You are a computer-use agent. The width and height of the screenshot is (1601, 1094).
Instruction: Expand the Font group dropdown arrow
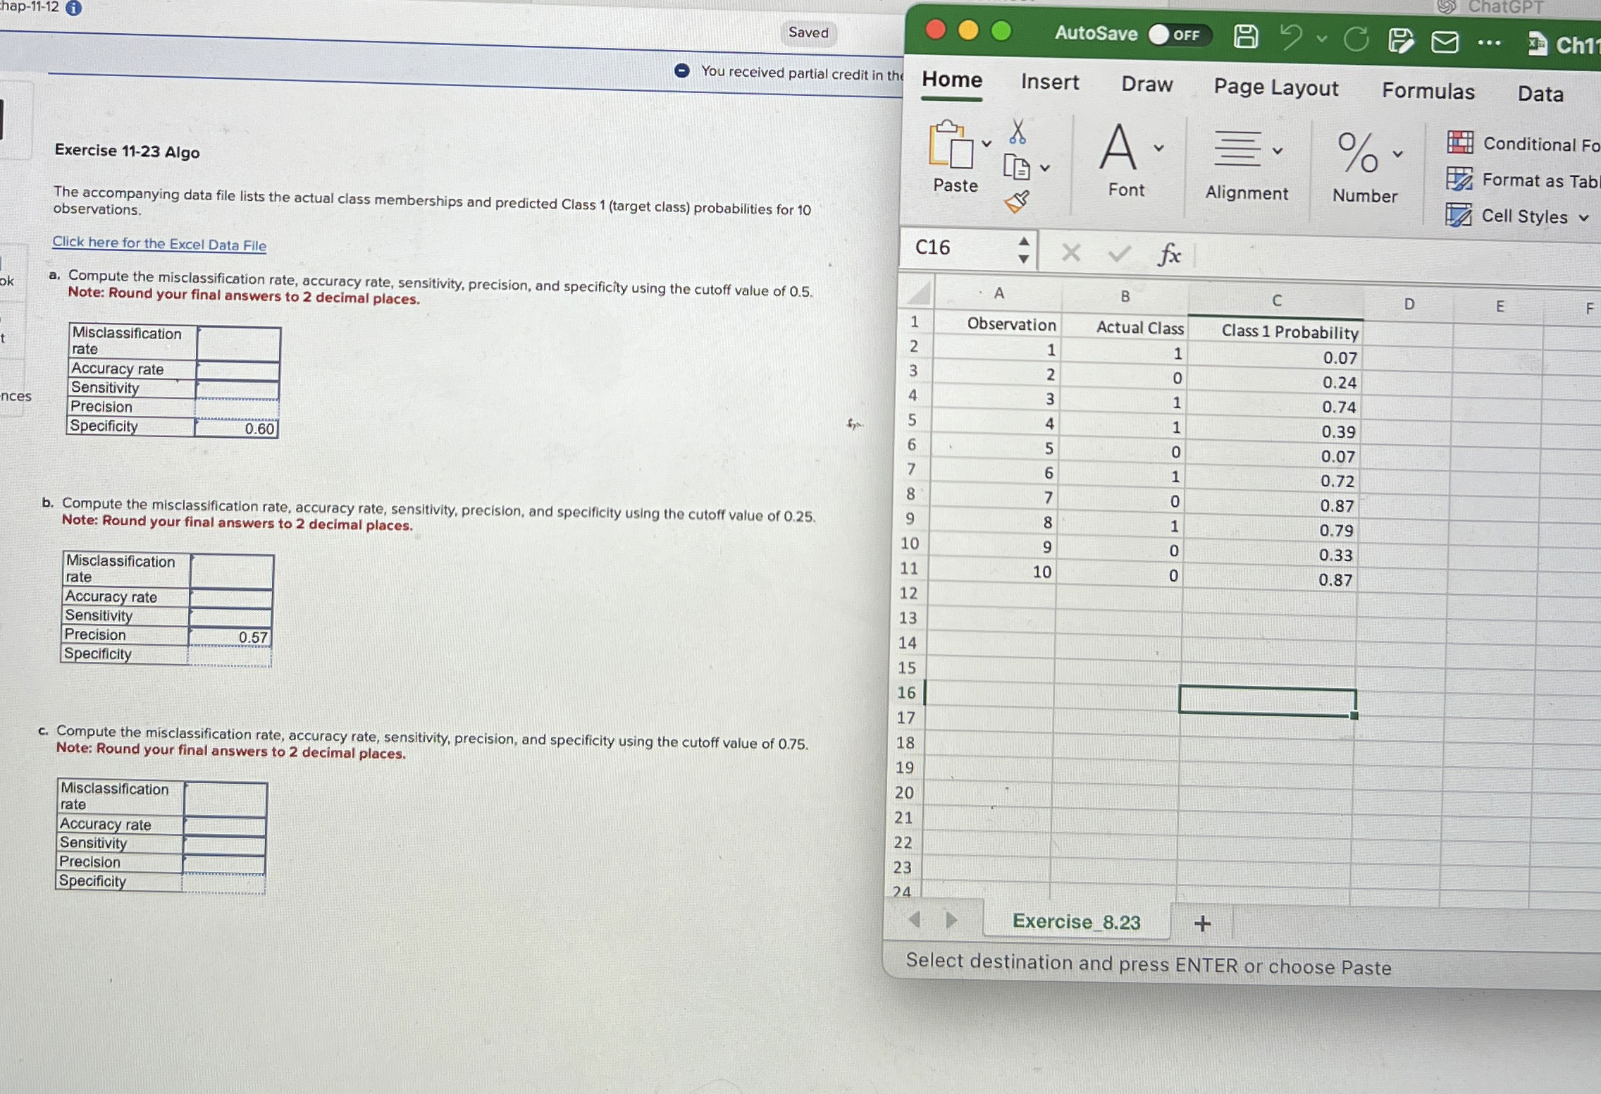tap(1158, 148)
